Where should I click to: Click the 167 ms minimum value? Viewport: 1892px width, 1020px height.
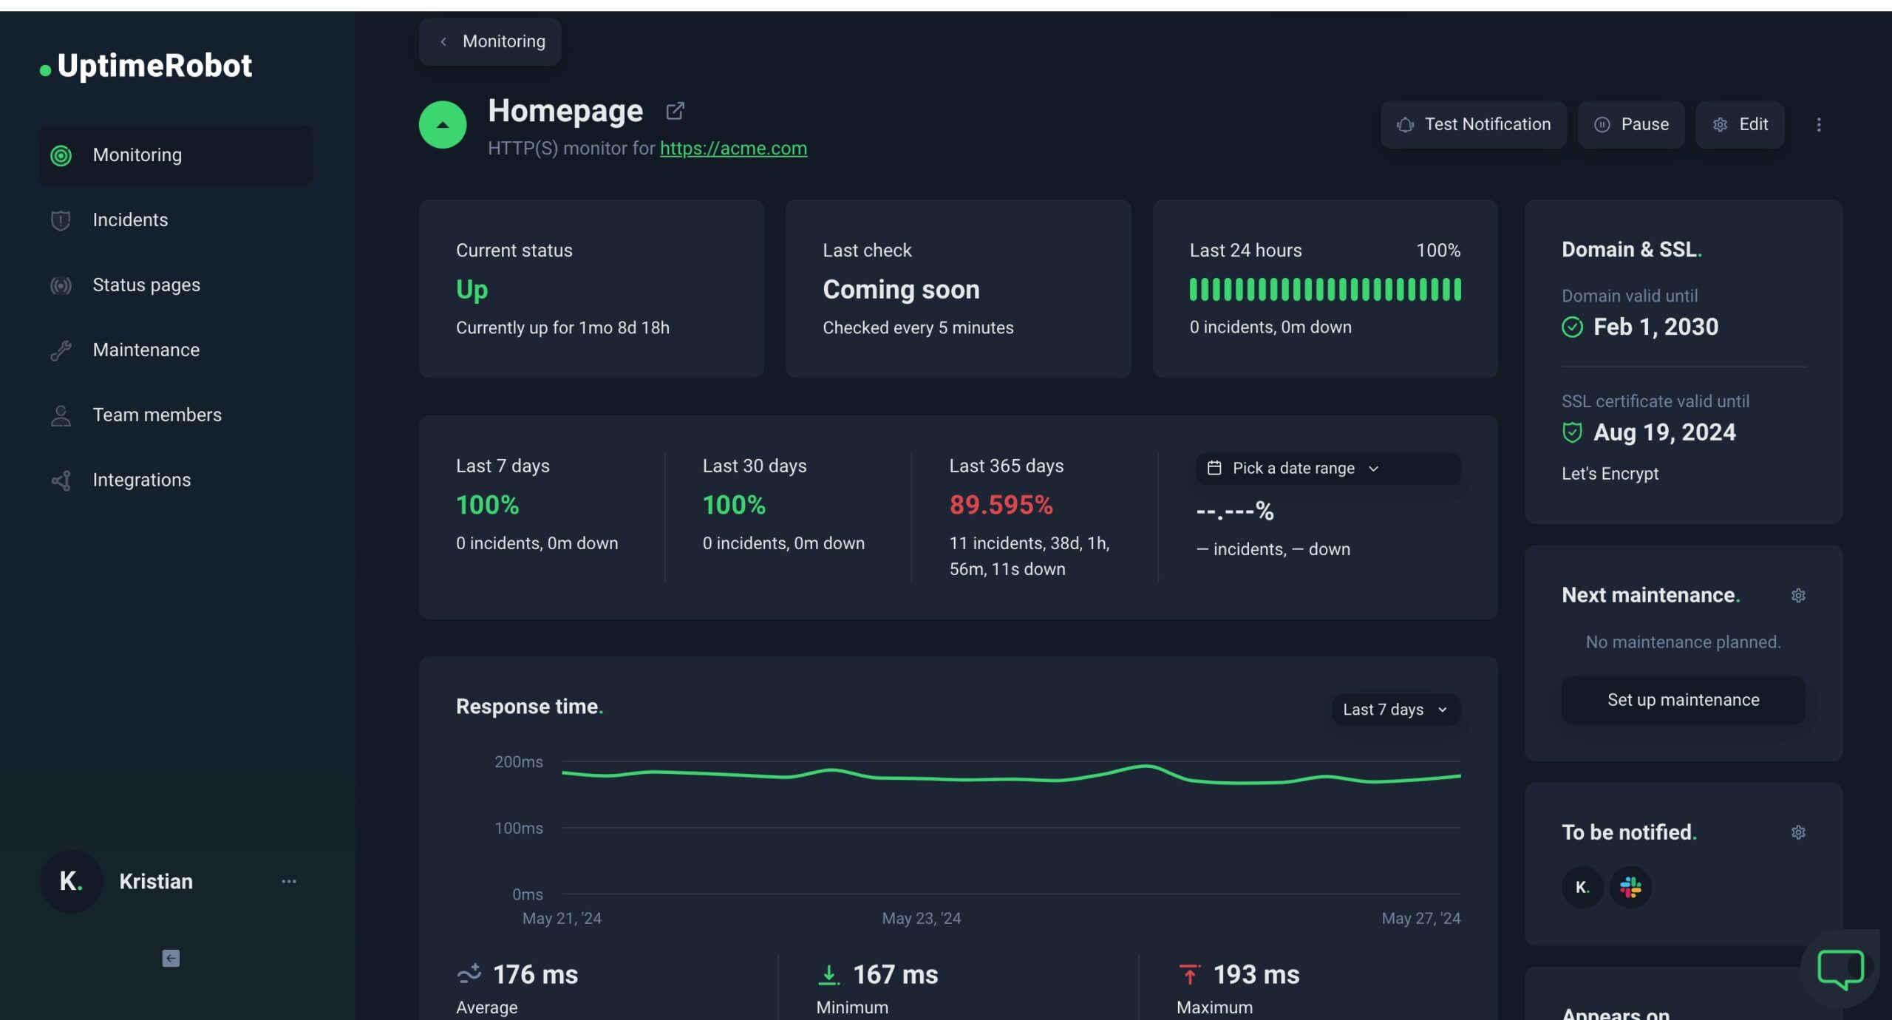pos(895,974)
